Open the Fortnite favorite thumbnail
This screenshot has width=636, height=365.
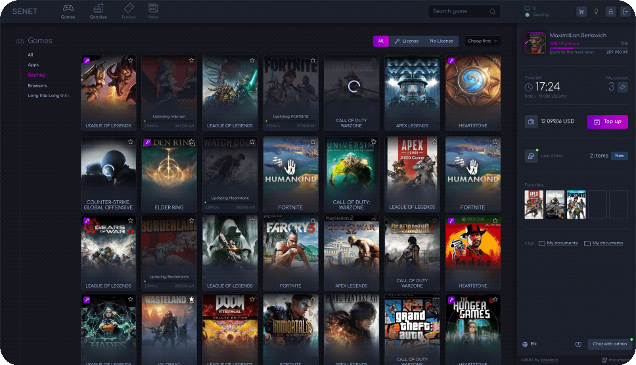pos(576,205)
